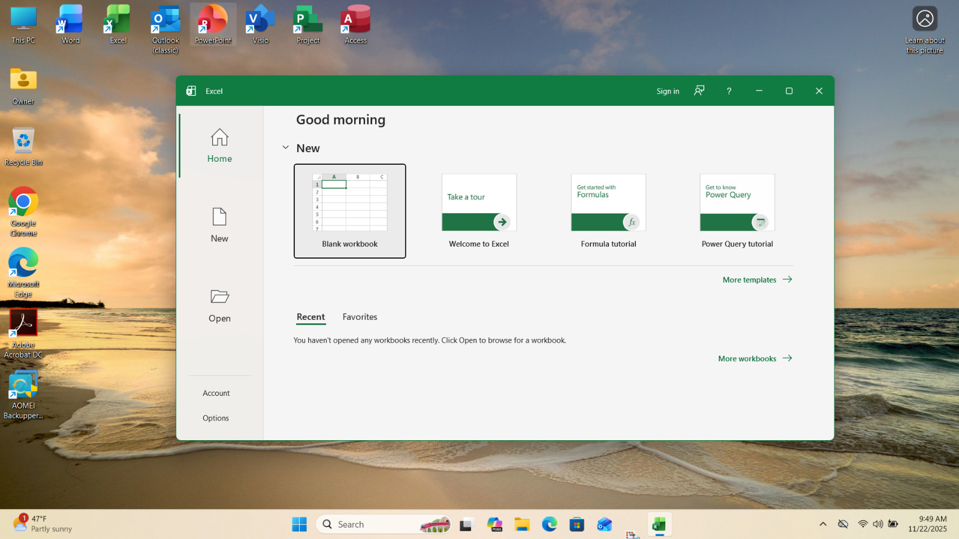This screenshot has height=539, width=959.
Task: Click the taskbar Search box
Action: pos(384,525)
